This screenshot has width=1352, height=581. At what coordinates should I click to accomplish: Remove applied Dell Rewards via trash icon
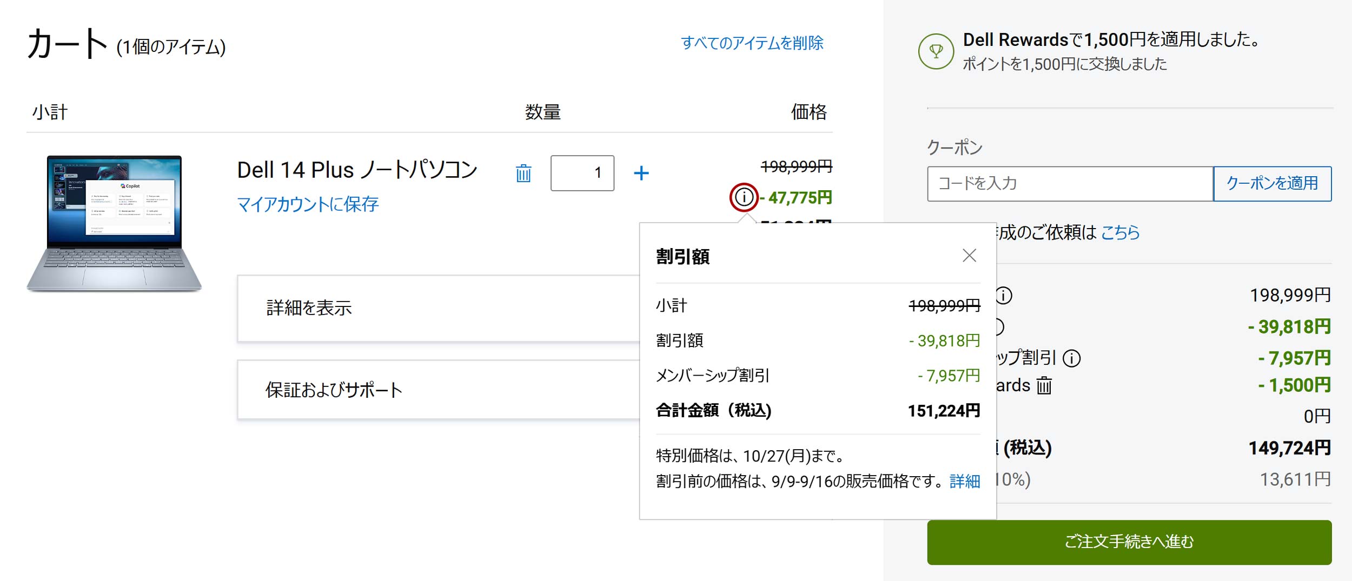[x=1044, y=386]
